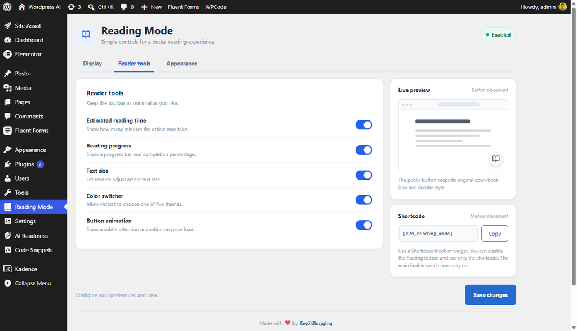Click the Wordpress AI site name
Image resolution: width=577 pixels, height=331 pixels.
(x=45, y=7)
